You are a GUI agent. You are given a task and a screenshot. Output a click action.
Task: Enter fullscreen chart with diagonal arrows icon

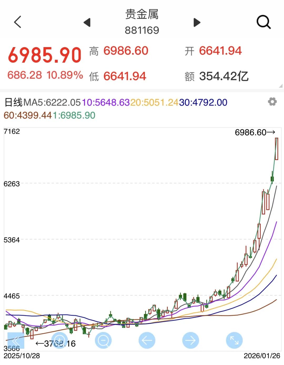click(x=234, y=340)
